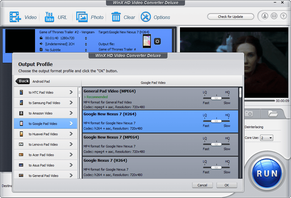291x198 pixels.
Task: Click the category list vertical scrollbar
Action: coord(80,133)
